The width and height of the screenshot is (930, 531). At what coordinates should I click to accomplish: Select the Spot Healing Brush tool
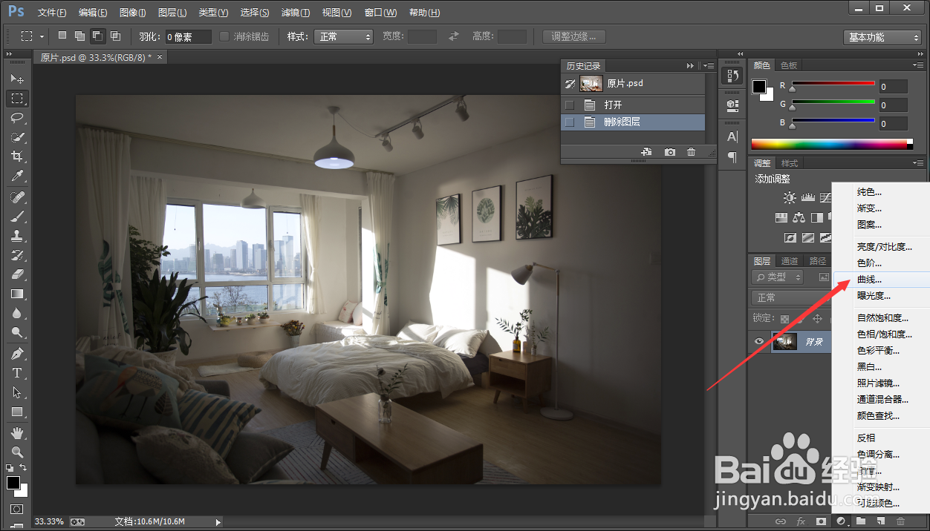click(x=17, y=197)
